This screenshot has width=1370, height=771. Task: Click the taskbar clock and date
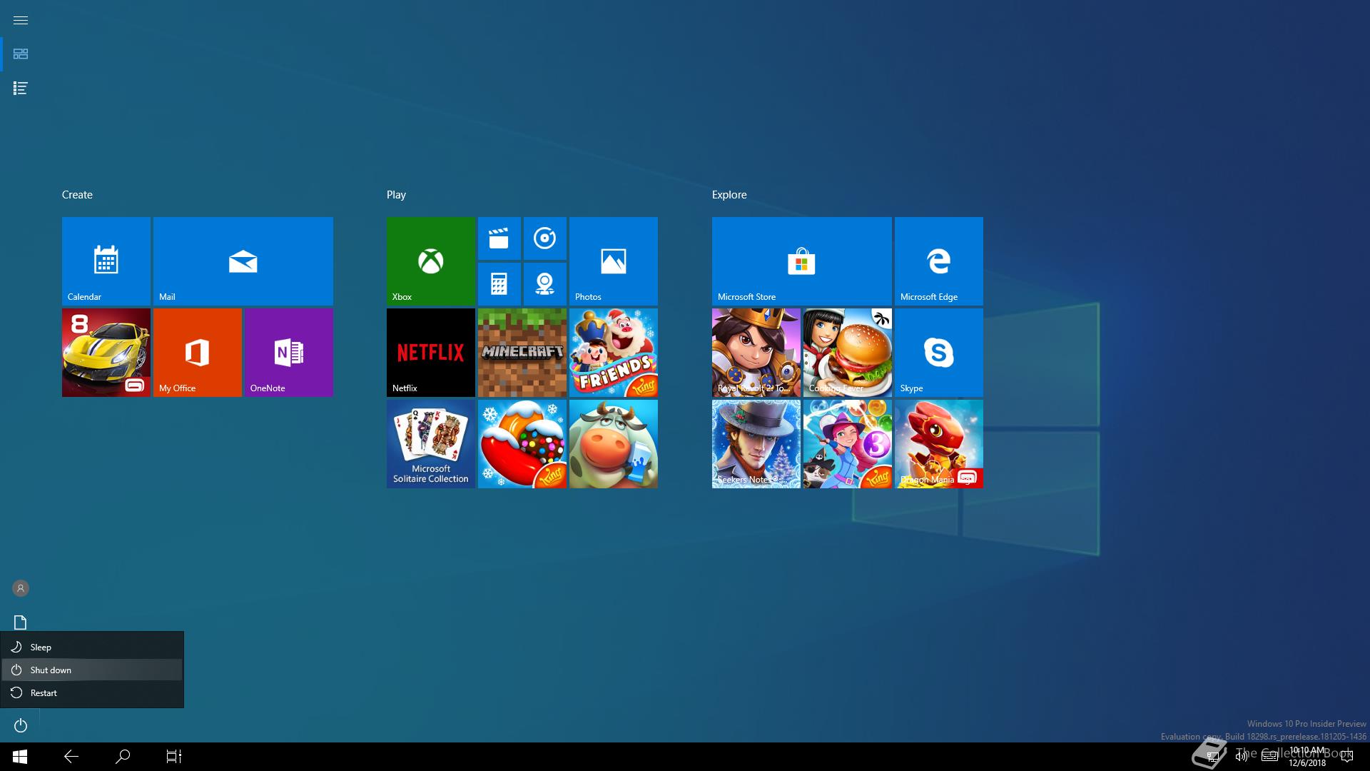1307,757
